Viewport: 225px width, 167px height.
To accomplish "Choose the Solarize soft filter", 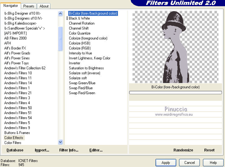I will [x=78, y=78].
